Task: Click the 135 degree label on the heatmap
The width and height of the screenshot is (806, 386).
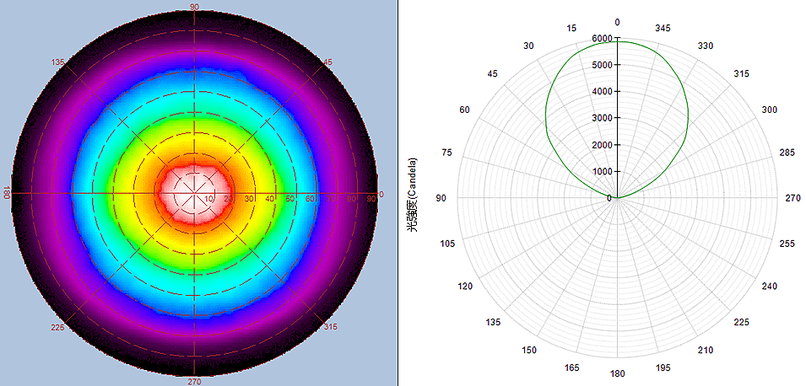Action: pos(58,62)
